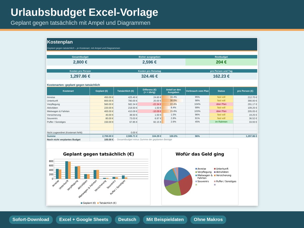Click the Kostenart column header

point(68,91)
